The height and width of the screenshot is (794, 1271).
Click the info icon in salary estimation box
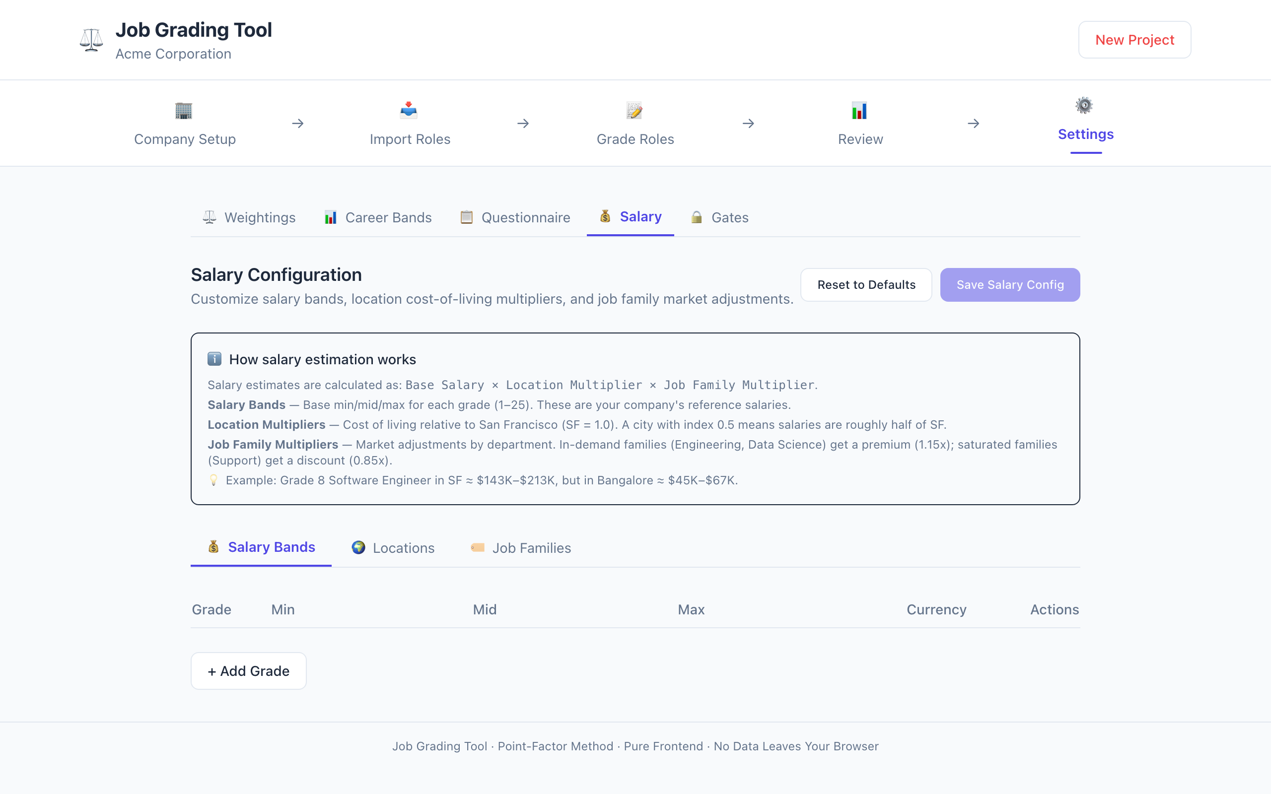[x=214, y=359]
